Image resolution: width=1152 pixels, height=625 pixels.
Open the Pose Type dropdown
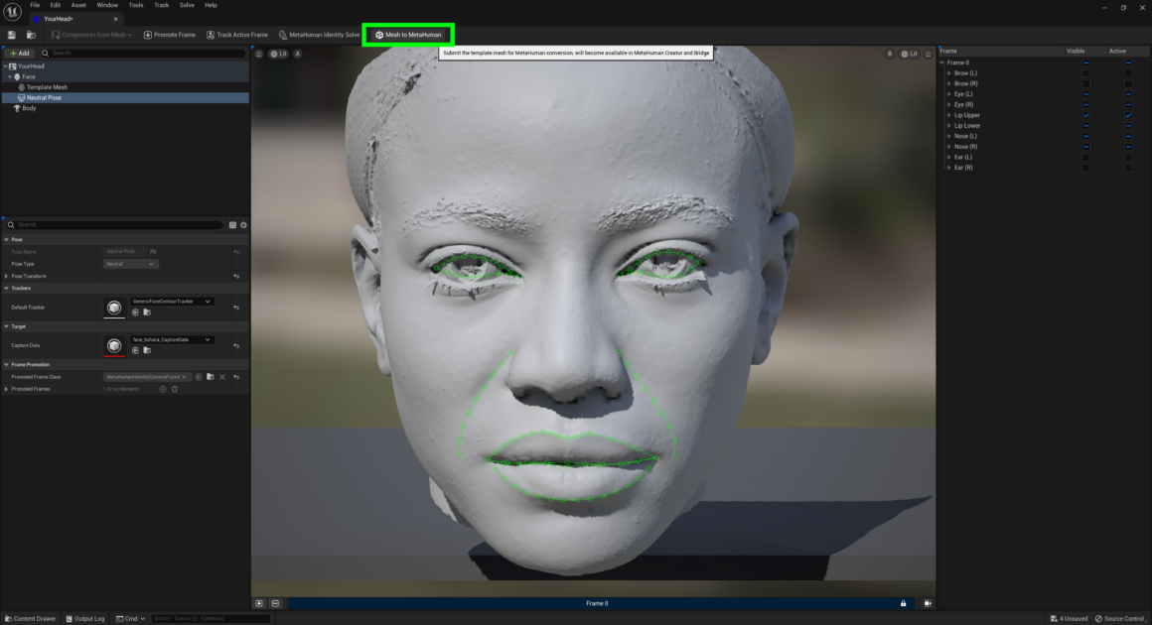click(x=130, y=264)
